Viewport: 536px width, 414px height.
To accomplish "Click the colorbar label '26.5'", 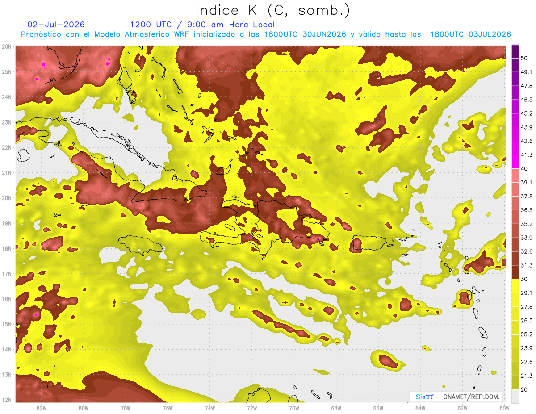I will (526, 320).
